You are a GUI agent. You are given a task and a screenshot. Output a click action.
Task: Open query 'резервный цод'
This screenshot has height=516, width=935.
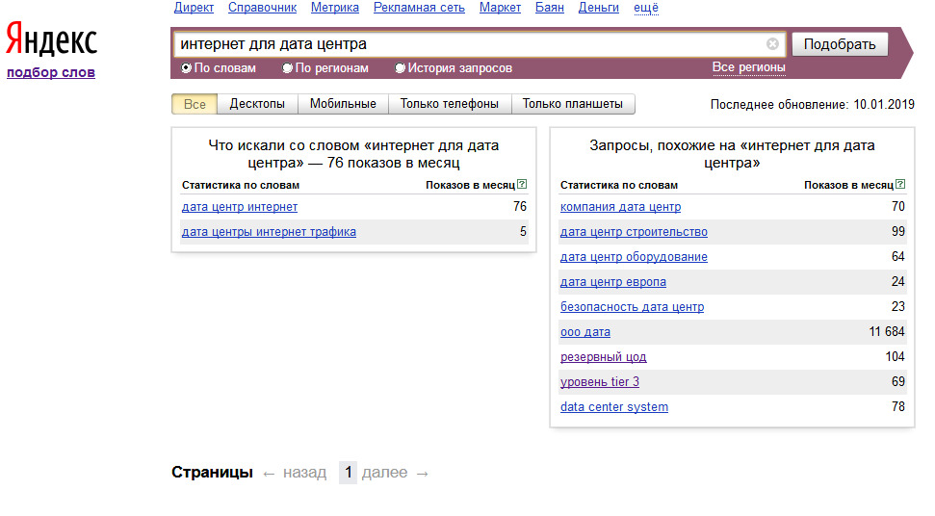[x=603, y=357]
